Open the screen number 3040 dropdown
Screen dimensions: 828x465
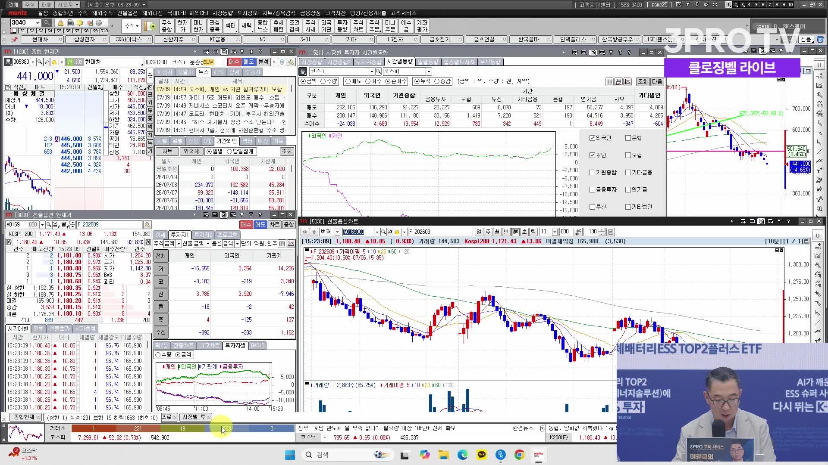point(38,23)
